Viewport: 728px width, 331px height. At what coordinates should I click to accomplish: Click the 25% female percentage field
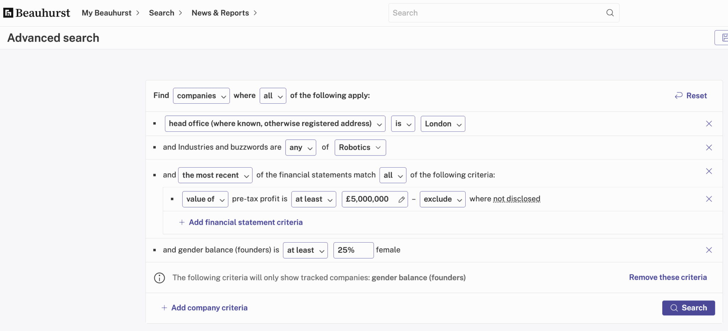[353, 250]
